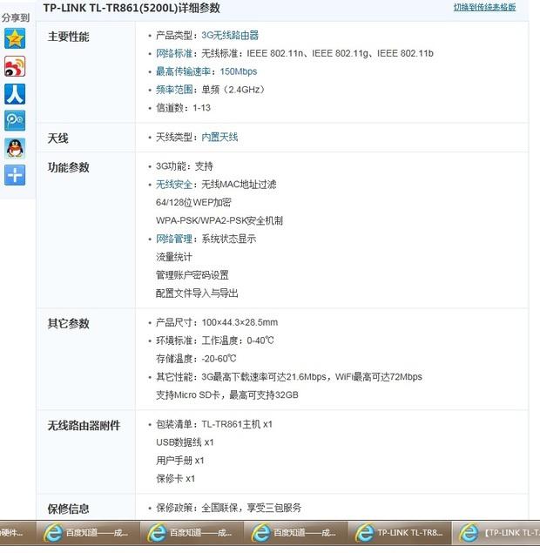This screenshot has width=540, height=553.
Task: Click 保修政策：全国联保 text
Action: tap(197, 508)
